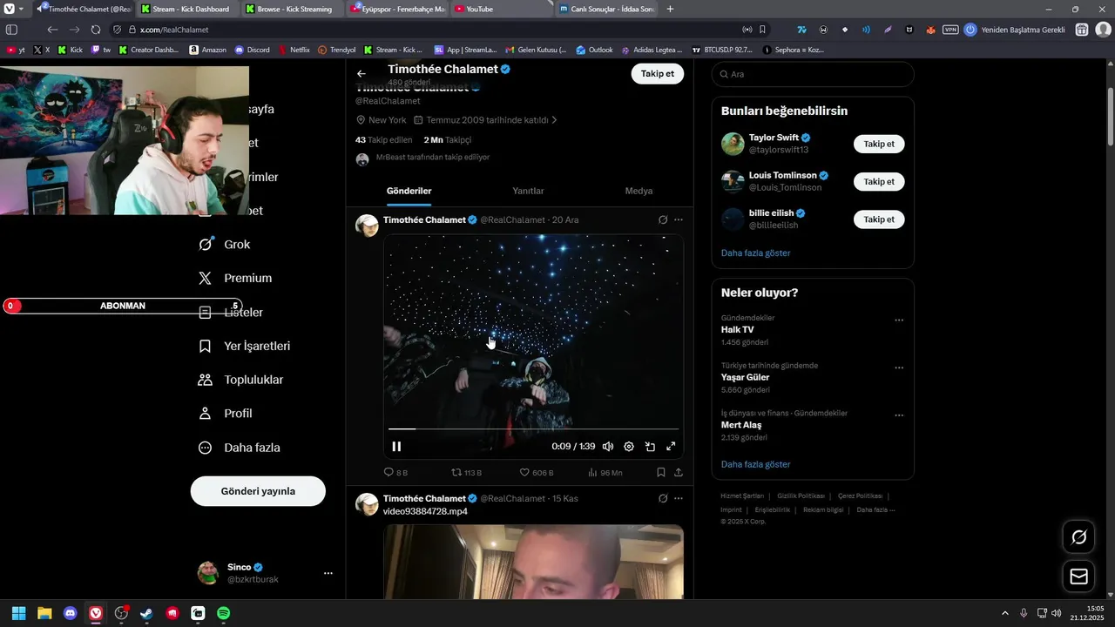Expand video to fullscreen
Image resolution: width=1115 pixels, height=627 pixels.
[671, 447]
